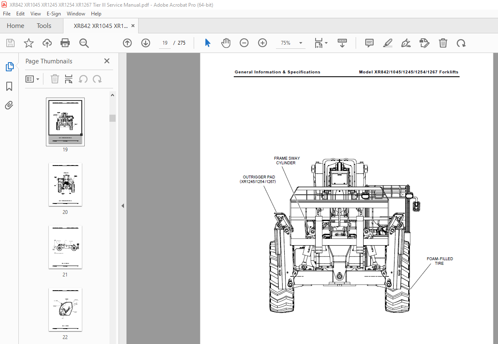Select the page 21 thumbnail
This screenshot has width=498, height=344.
(65, 247)
